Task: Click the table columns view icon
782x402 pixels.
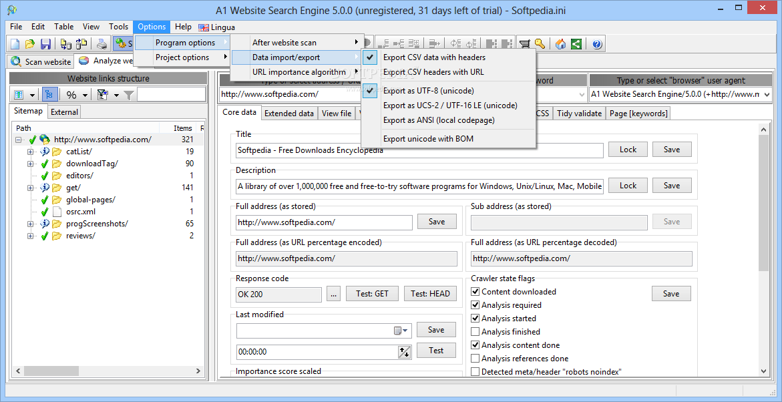Action: click(20, 95)
